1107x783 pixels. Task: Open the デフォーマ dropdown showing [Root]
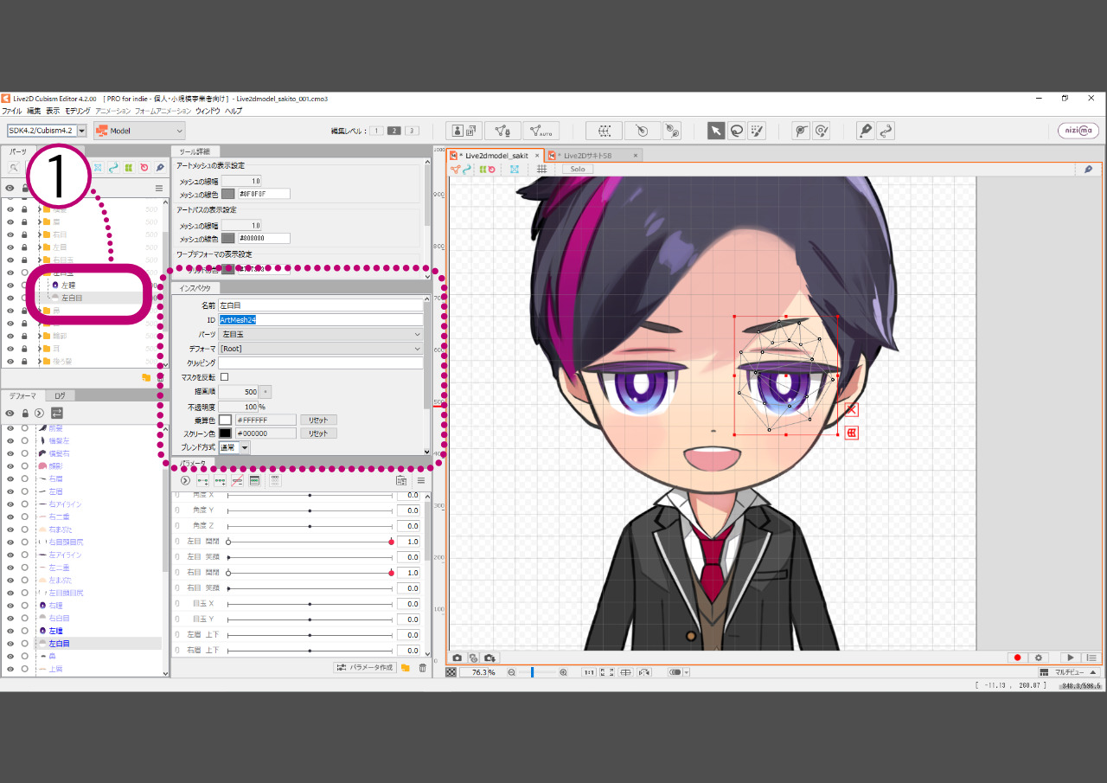tap(321, 349)
